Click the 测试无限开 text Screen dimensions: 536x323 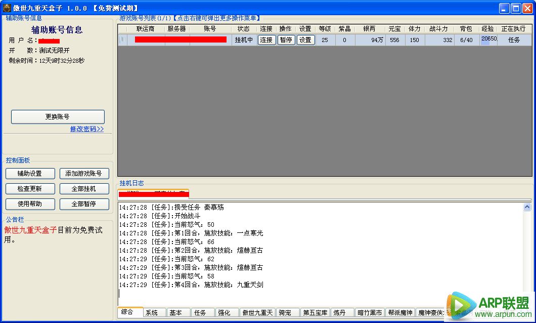pyautogui.click(x=54, y=51)
